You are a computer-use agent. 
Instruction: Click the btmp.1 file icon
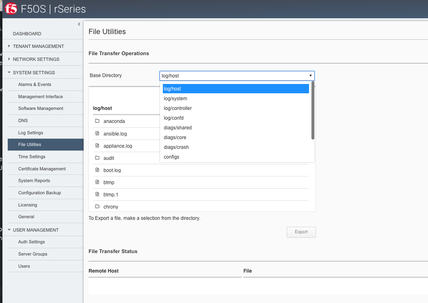point(97,194)
